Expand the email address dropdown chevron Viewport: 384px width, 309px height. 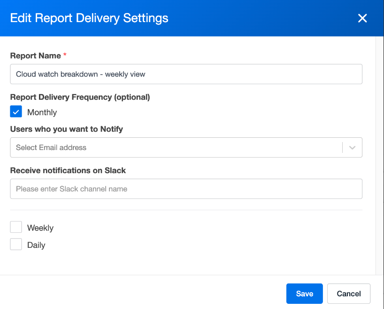point(352,148)
